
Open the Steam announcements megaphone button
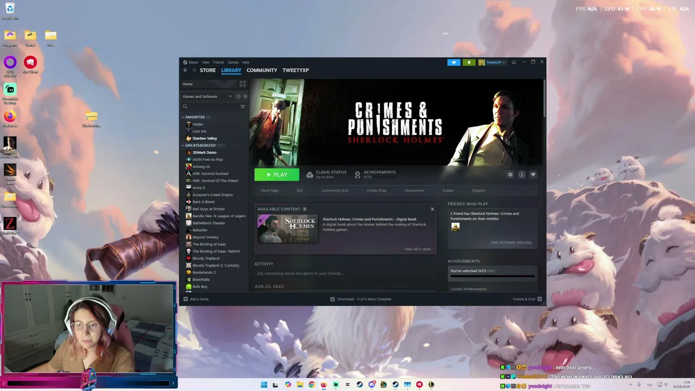(454, 62)
